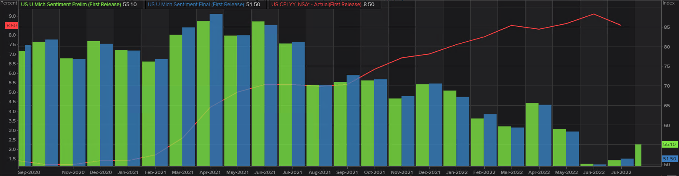Select the blue bar for Sep-2021
This screenshot has width=679, height=176.
[x=353, y=119]
